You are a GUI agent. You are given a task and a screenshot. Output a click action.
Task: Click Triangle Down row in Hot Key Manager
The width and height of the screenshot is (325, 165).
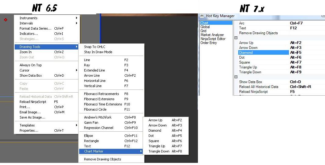coord(282,72)
